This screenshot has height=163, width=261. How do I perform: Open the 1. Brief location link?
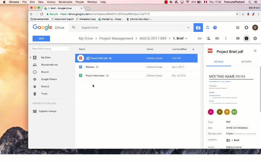233,141
